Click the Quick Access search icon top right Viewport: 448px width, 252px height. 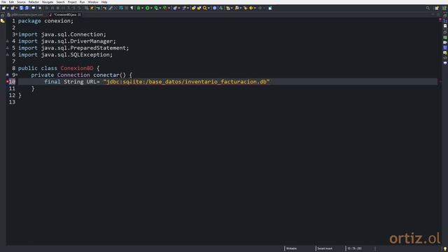point(428,8)
